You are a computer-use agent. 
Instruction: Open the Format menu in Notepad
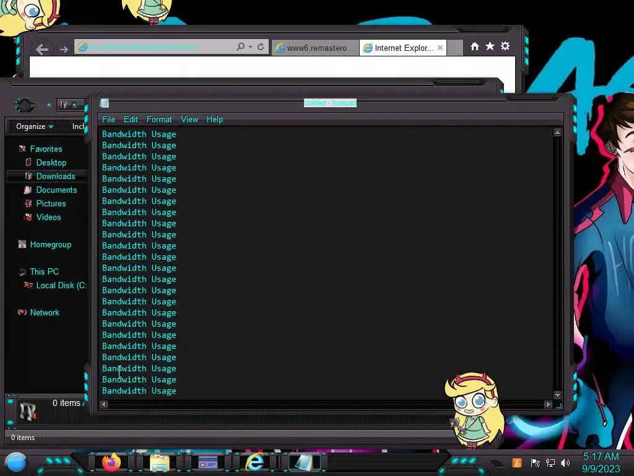click(x=159, y=120)
